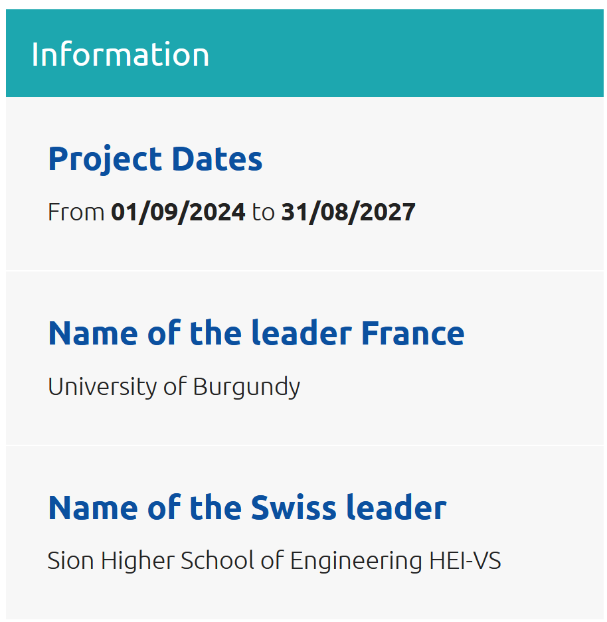Click the word Project in the heading
607x622 pixels.
tap(105, 160)
